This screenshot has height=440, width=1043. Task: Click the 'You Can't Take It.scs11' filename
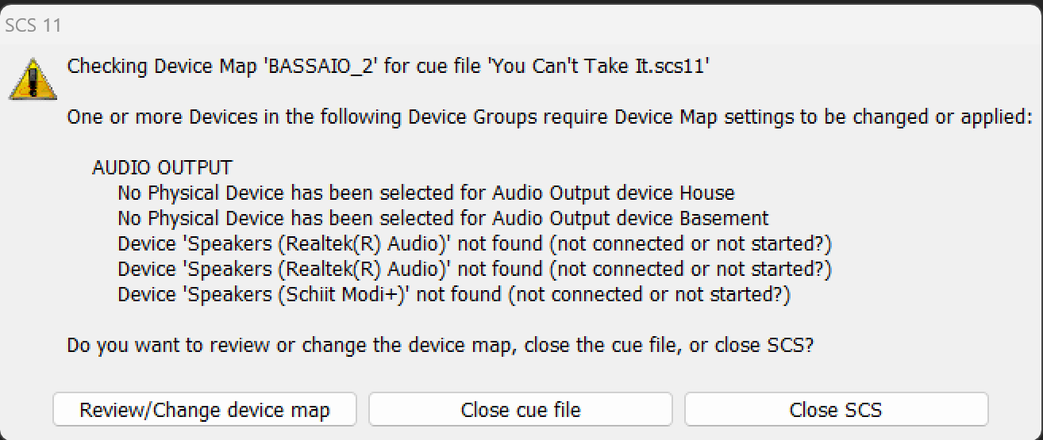598,66
